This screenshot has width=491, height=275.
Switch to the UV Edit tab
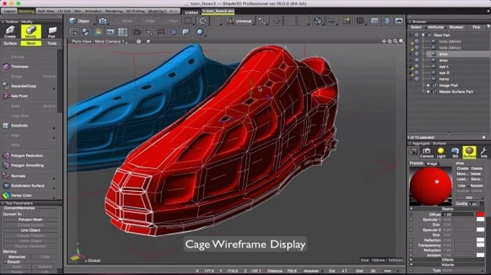click(64, 11)
